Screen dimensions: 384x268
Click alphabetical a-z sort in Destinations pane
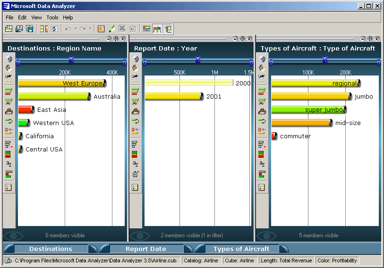[x=9, y=164]
